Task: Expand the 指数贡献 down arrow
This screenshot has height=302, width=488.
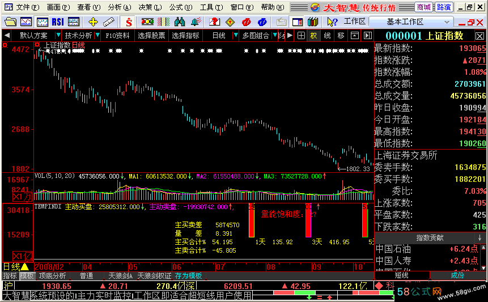Action: coord(479,238)
